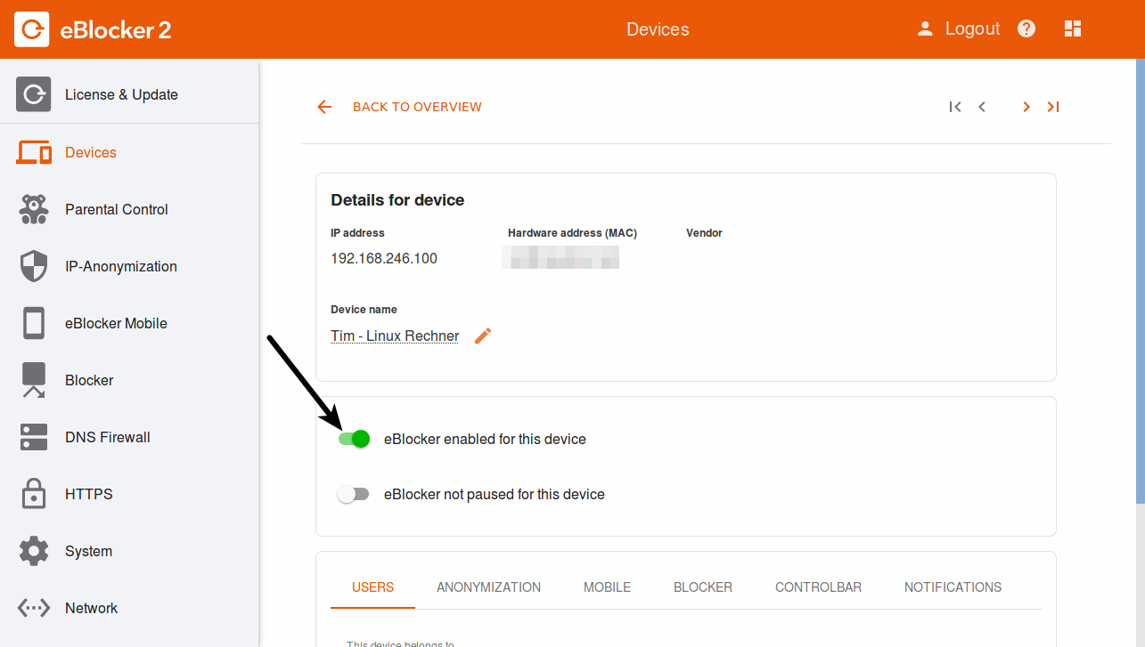This screenshot has height=647, width=1145.
Task: Jump to the last device icon
Action: tap(1053, 107)
